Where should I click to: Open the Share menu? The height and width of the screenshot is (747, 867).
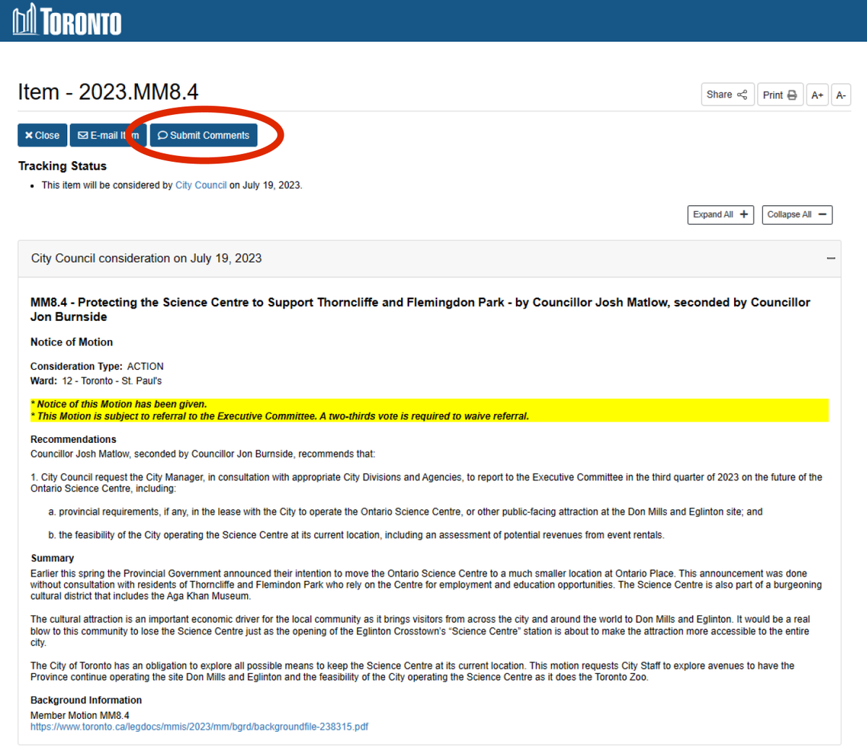pyautogui.click(x=728, y=95)
